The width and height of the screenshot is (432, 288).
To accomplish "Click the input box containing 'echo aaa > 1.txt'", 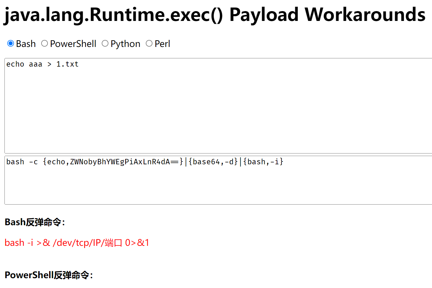I will 218,106.
